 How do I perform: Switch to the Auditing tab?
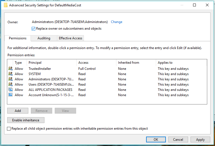pos(44,38)
